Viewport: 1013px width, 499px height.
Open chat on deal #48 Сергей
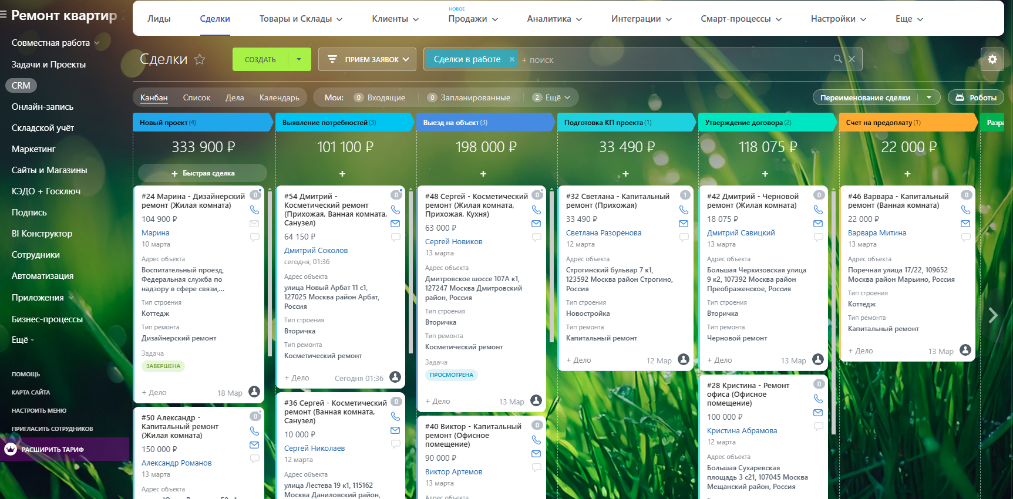[x=536, y=237]
